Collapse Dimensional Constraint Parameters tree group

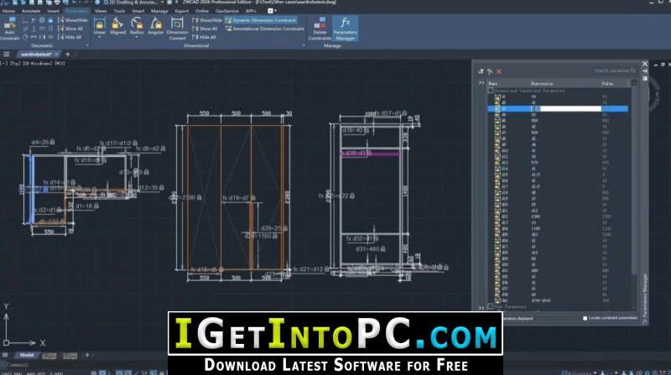(x=491, y=91)
